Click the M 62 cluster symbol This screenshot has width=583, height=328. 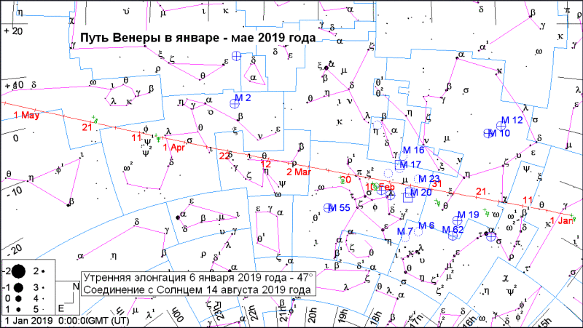[453, 235]
